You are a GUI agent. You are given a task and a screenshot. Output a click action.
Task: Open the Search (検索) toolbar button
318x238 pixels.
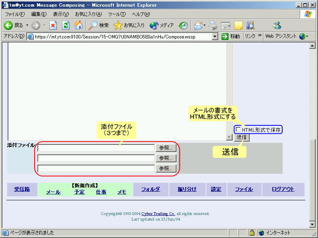click(99, 25)
